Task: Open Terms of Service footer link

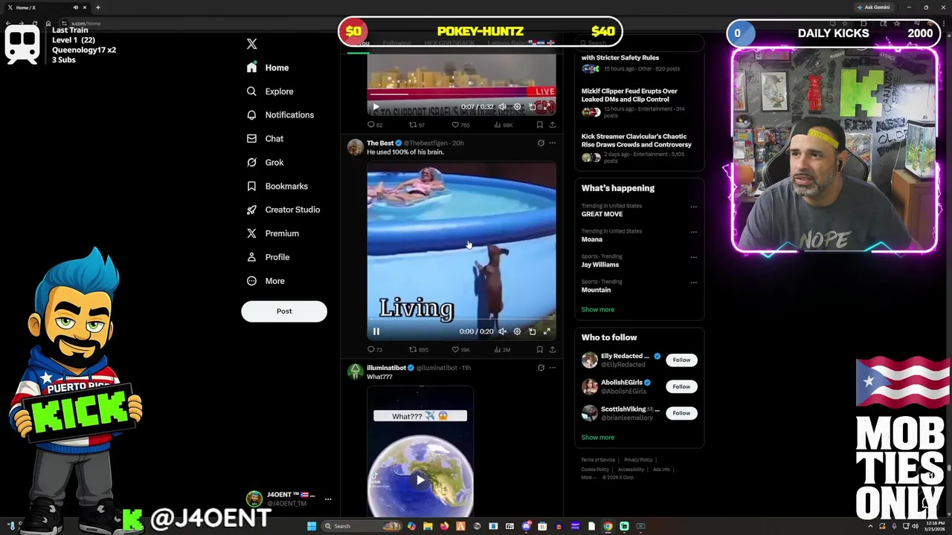Action: tap(598, 460)
